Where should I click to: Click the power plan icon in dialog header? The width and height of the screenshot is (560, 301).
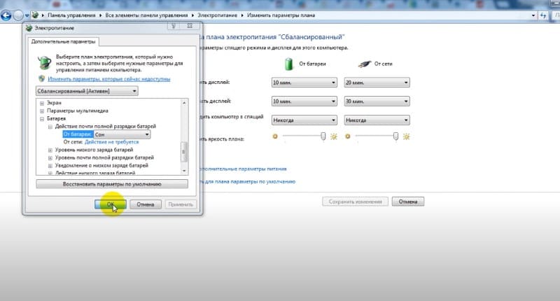coord(43,62)
